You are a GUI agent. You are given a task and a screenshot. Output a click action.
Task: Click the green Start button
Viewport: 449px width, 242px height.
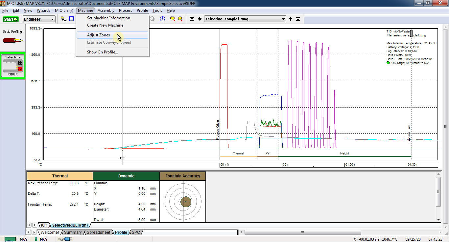(x=11, y=19)
